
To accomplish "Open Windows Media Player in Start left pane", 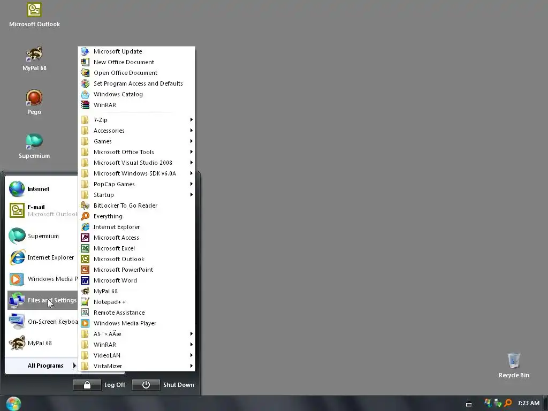I will click(42, 279).
